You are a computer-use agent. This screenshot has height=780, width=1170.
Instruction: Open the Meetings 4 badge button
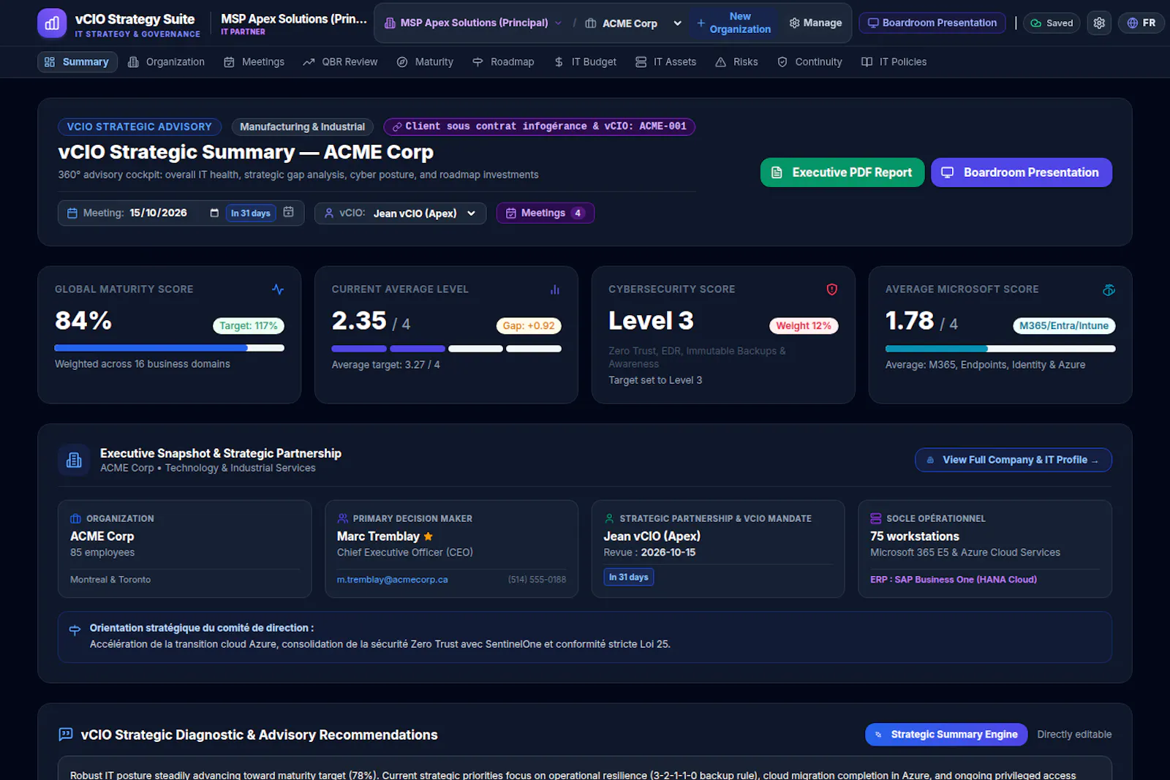coord(546,213)
